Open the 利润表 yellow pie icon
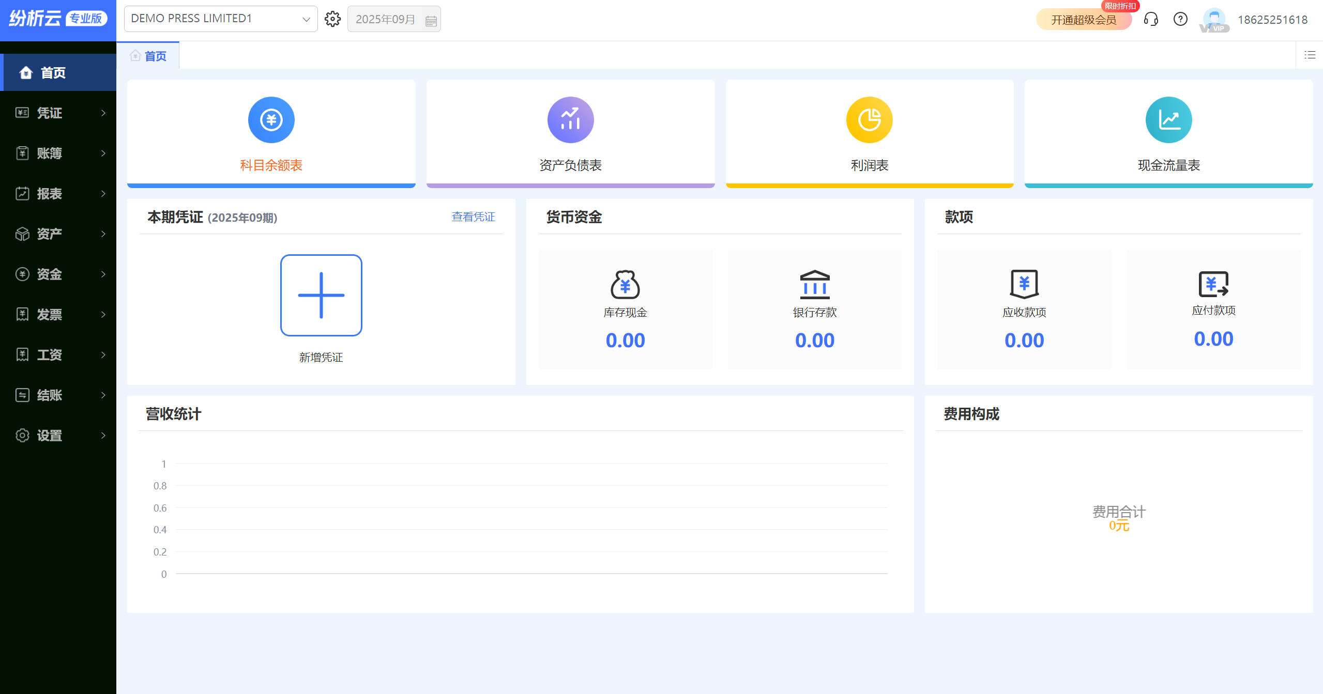Screen dimensions: 1323x694 point(869,120)
